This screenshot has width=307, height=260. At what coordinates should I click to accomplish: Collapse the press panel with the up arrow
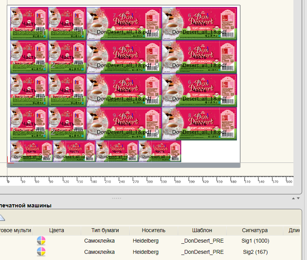click(293, 198)
